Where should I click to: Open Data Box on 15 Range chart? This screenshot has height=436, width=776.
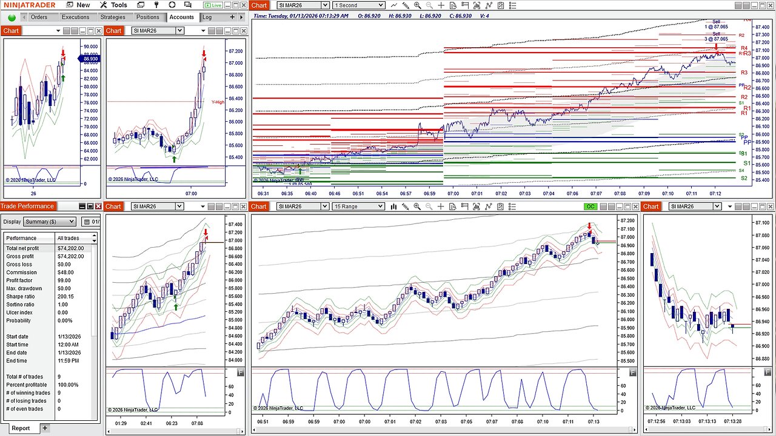[x=453, y=206]
